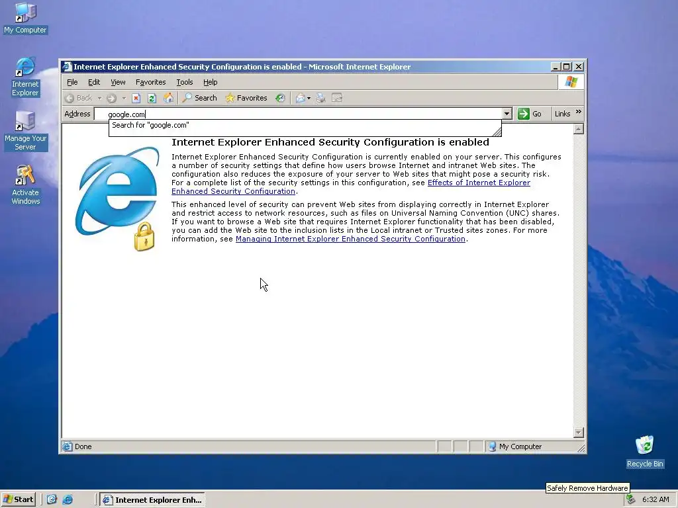
Task: Launch Internet Explorer from Quick Launch
Action: [x=68, y=499]
